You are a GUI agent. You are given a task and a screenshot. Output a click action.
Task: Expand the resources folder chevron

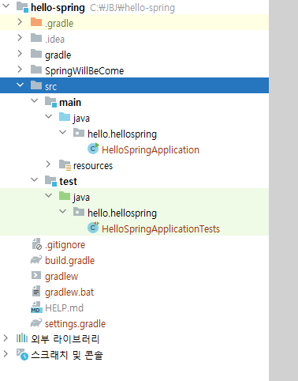(x=48, y=164)
